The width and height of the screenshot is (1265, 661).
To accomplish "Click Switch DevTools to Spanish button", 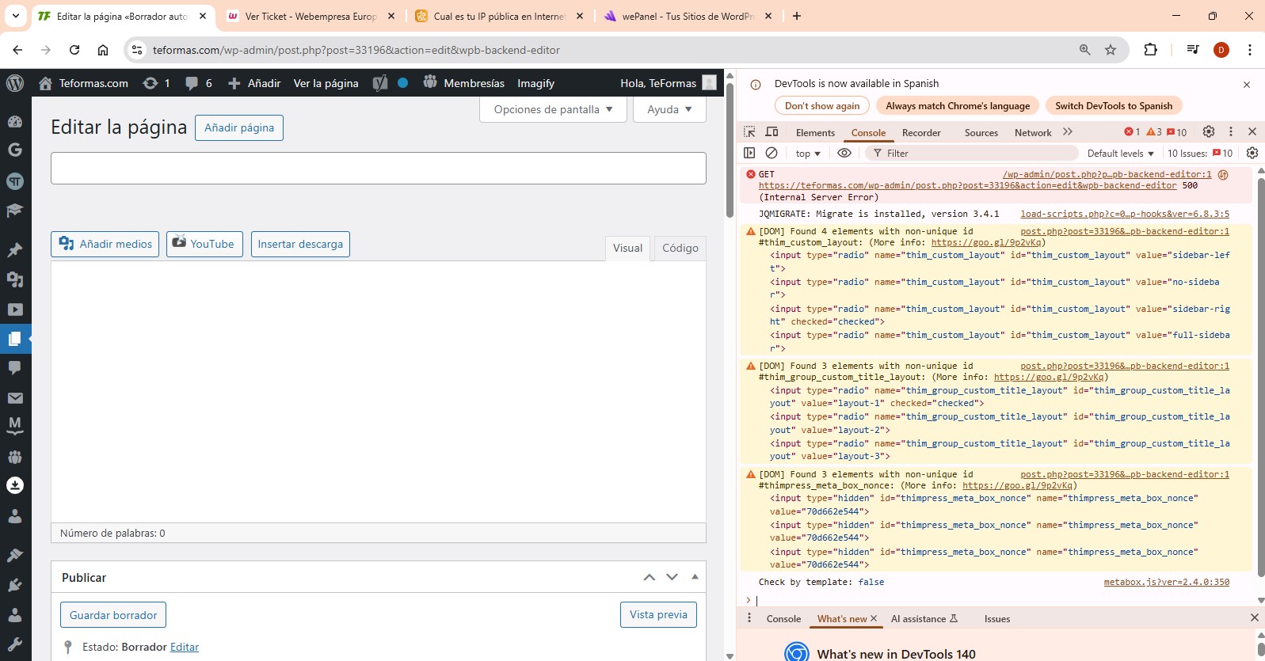I will 1113,106.
